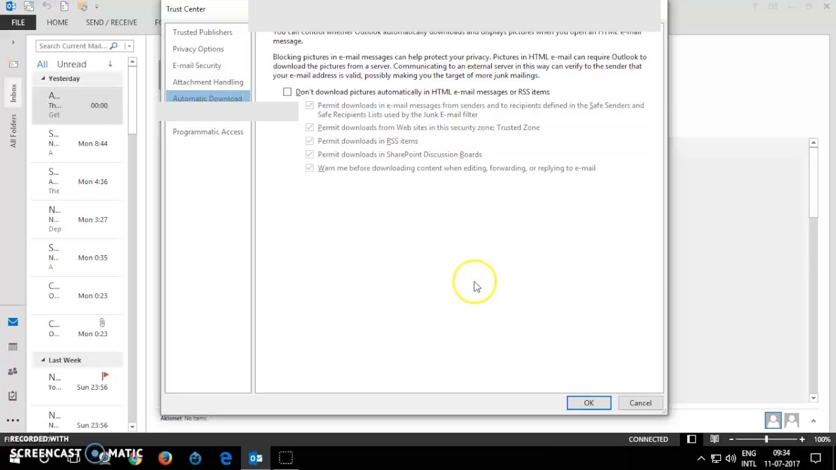Screen dimensions: 836x470
Task: Switch to the SEND / RECEIVE tab
Action: tap(112, 22)
